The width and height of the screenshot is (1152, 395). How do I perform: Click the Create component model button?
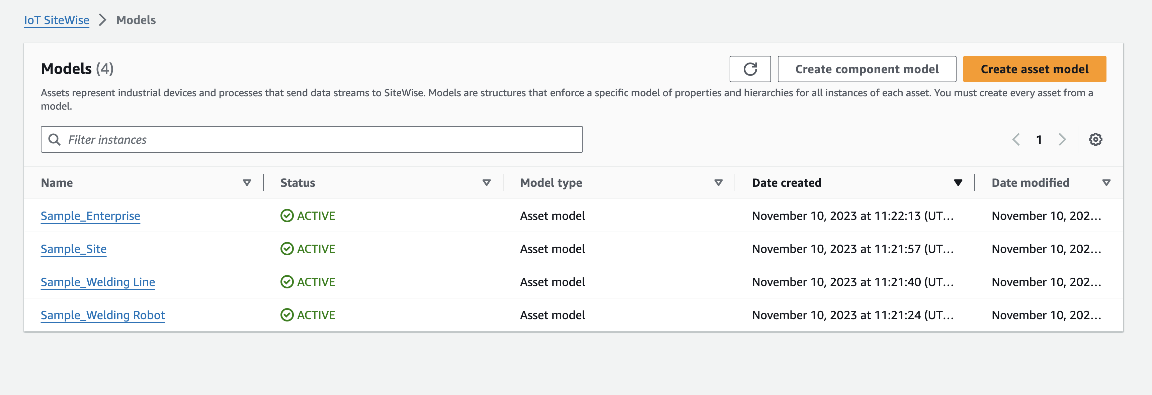(x=867, y=69)
